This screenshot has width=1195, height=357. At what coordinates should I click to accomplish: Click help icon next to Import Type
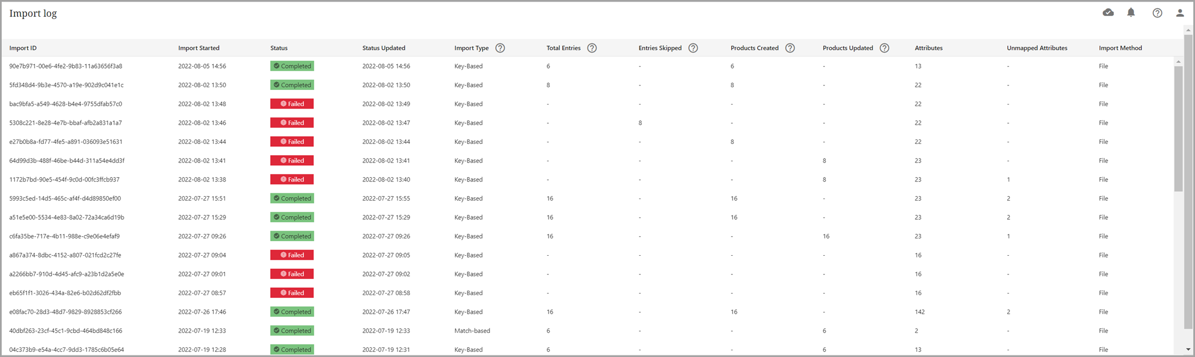click(500, 48)
